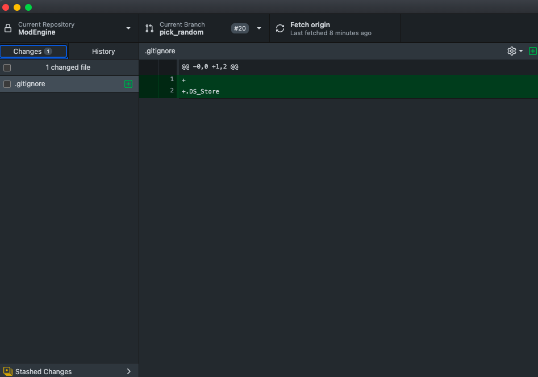538x377 pixels.
Task: Click the green macOS fullscreen window button
Action: click(x=28, y=7)
